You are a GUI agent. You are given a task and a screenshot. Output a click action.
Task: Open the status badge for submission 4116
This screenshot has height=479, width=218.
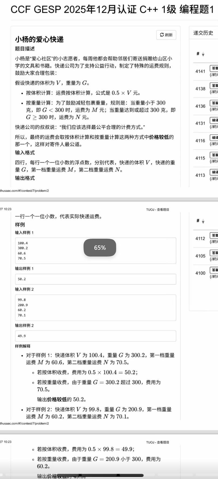coord(214,138)
